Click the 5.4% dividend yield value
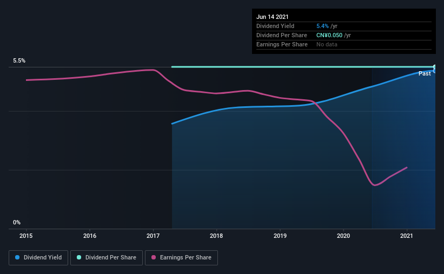The image size is (444, 274). click(x=322, y=26)
